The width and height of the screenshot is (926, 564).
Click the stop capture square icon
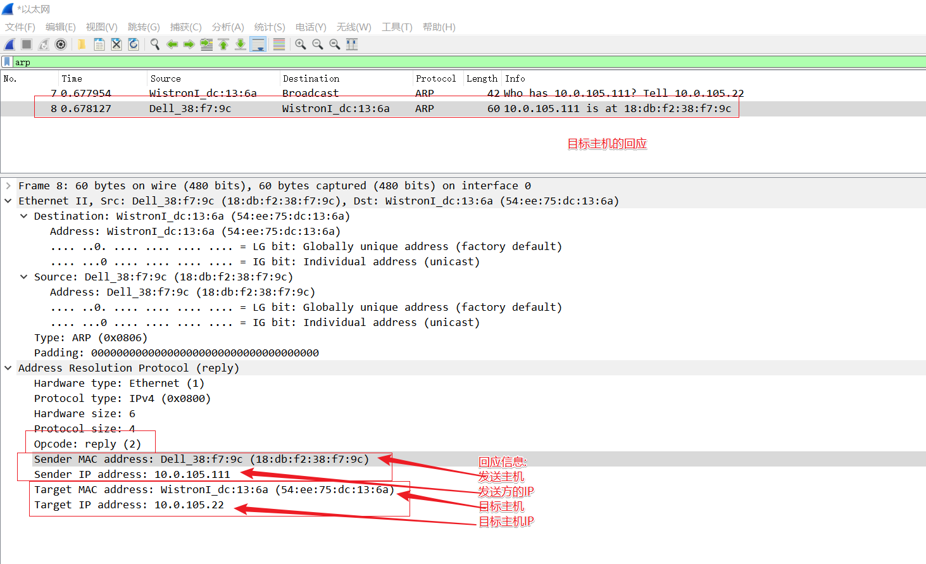click(27, 44)
